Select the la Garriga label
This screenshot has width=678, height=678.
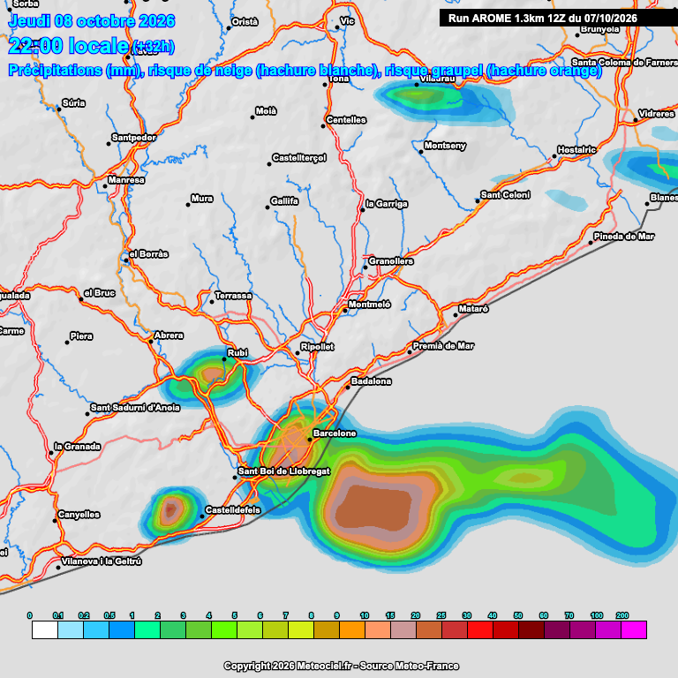(387, 204)
